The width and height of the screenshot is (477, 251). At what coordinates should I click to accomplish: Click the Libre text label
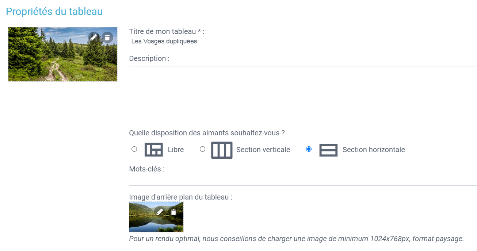tap(176, 150)
